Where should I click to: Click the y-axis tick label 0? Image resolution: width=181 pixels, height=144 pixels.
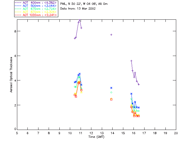tap(15, 129)
